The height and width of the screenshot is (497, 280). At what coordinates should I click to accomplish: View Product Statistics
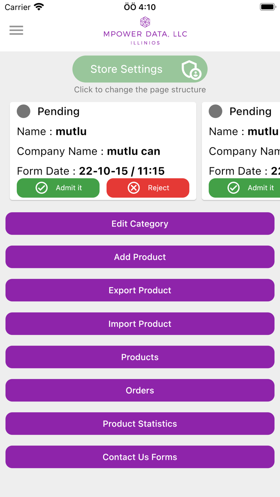(140, 423)
